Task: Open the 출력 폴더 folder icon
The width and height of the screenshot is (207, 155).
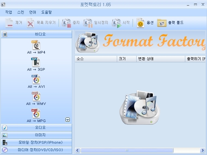Action: pos(162,23)
